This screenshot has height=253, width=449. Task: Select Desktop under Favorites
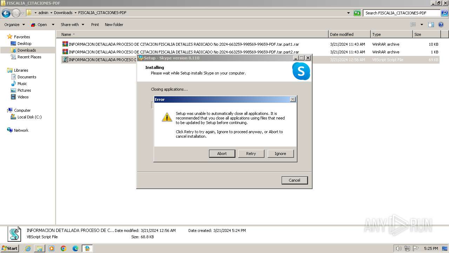(24, 44)
